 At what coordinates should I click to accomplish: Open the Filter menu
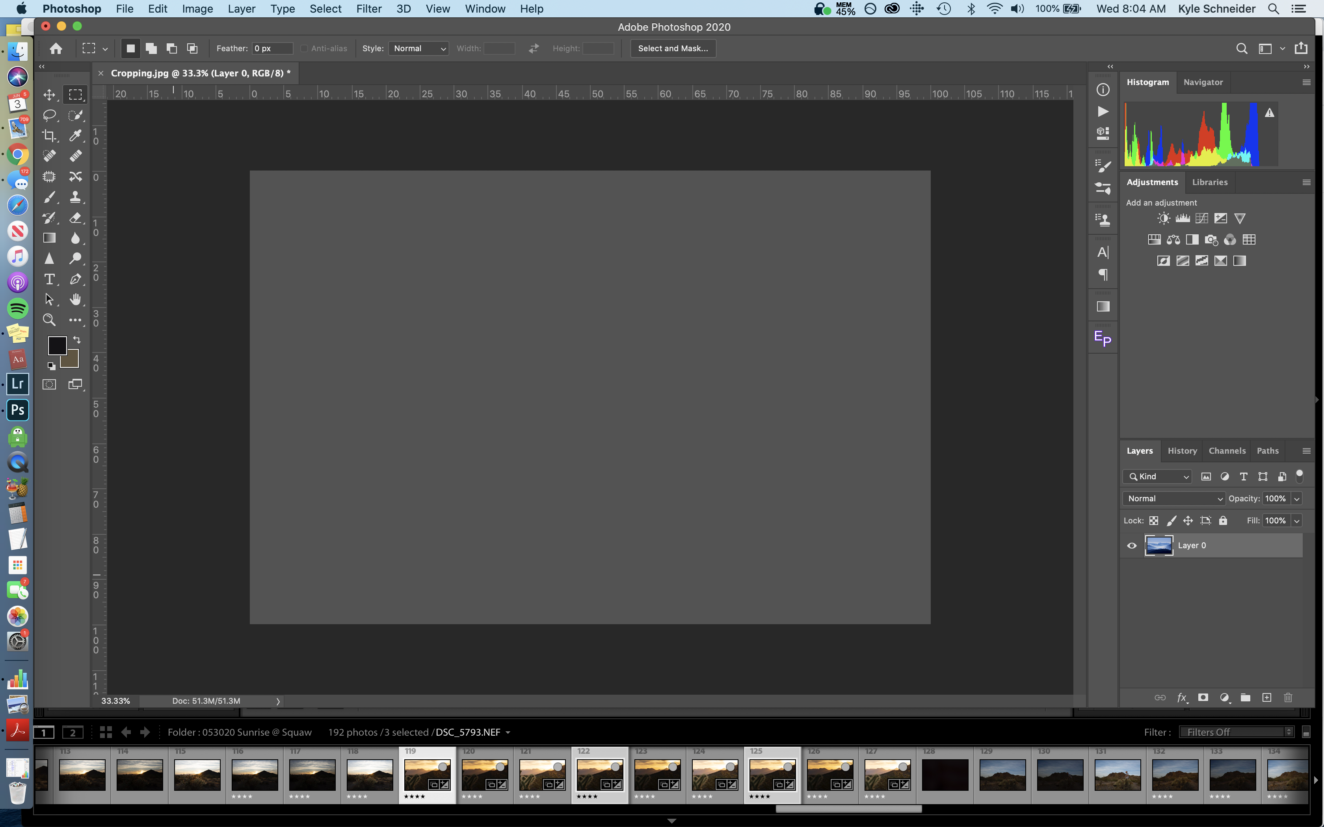tap(369, 8)
